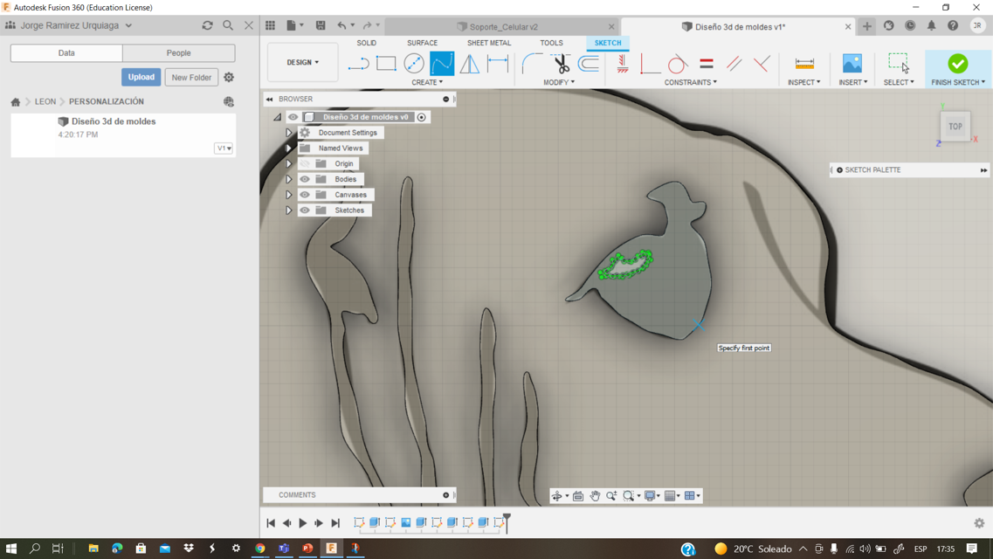This screenshot has width=993, height=559.
Task: Select the 2-Point Rectangle tool
Action: [x=386, y=64]
